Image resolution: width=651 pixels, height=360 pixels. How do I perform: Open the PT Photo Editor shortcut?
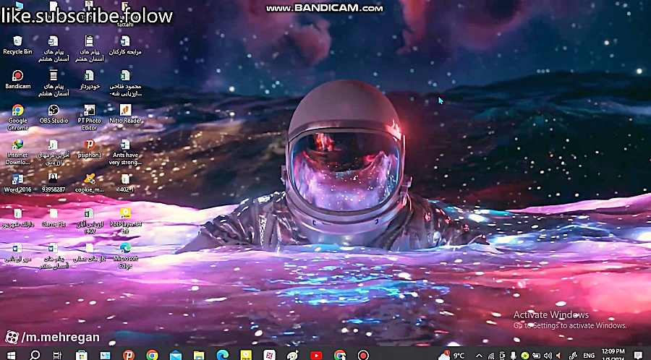[89, 117]
